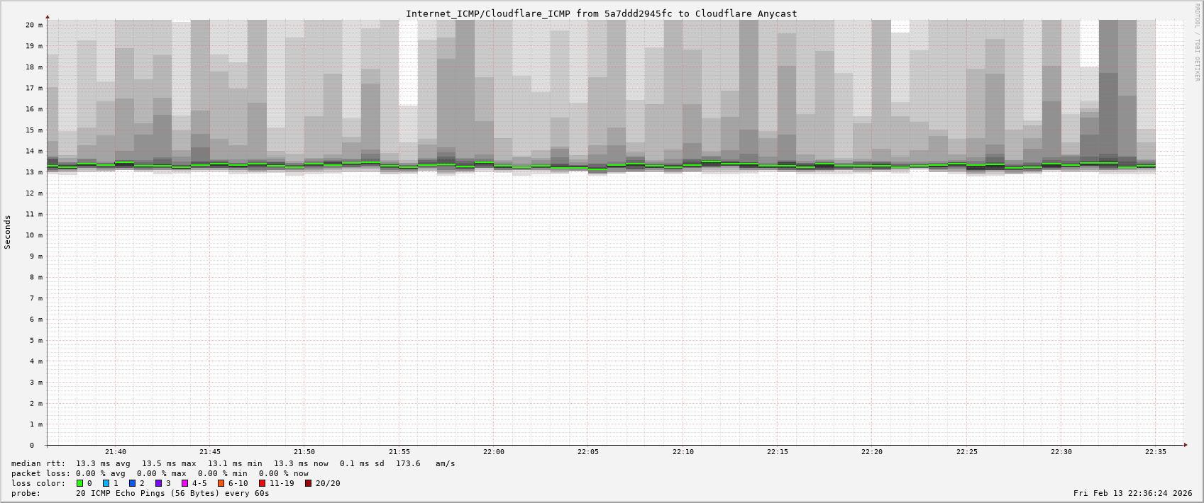Select the 22:00 time axis label
The image size is (1204, 503).
[494, 452]
